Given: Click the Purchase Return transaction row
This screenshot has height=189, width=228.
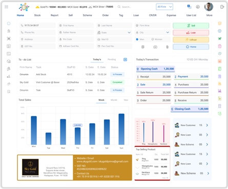Looking at the screenshot, I should (191, 93).
